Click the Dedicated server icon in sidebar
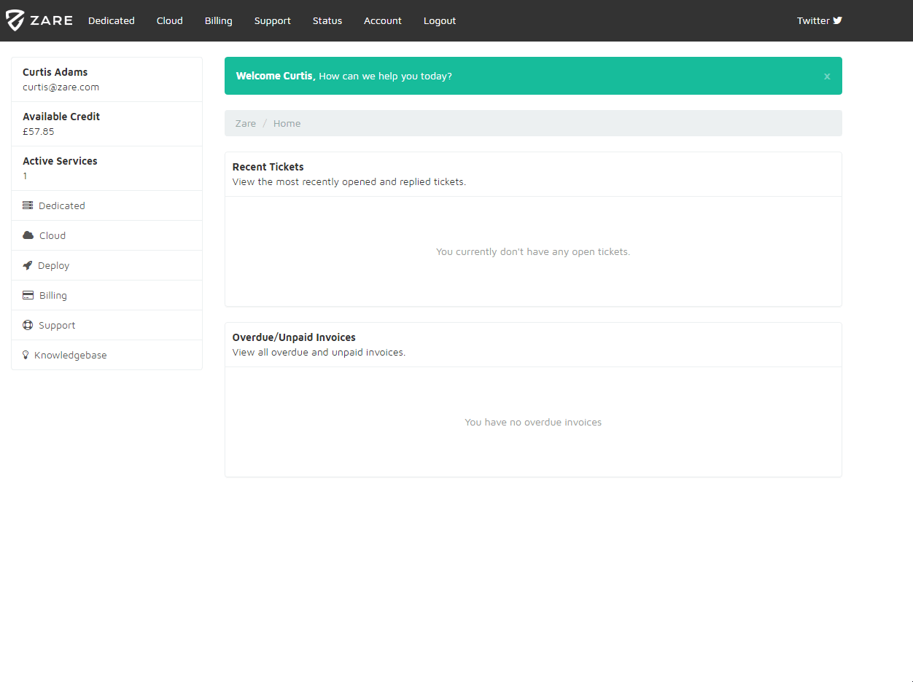The width and height of the screenshot is (913, 682). pos(28,205)
